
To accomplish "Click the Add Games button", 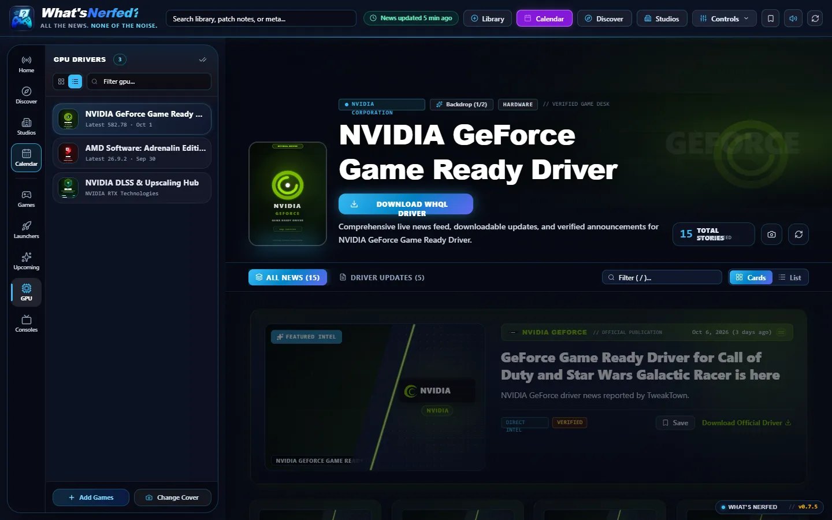I will [x=91, y=497].
